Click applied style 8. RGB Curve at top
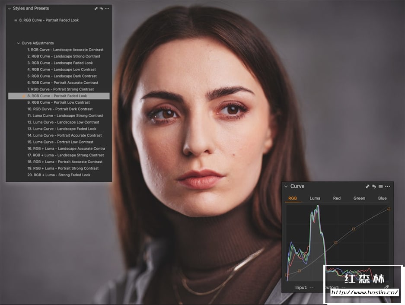 pyautogui.click(x=49, y=20)
